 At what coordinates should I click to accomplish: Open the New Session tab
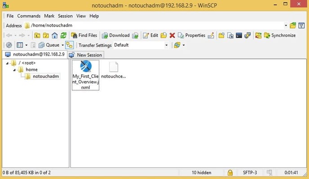86,55
